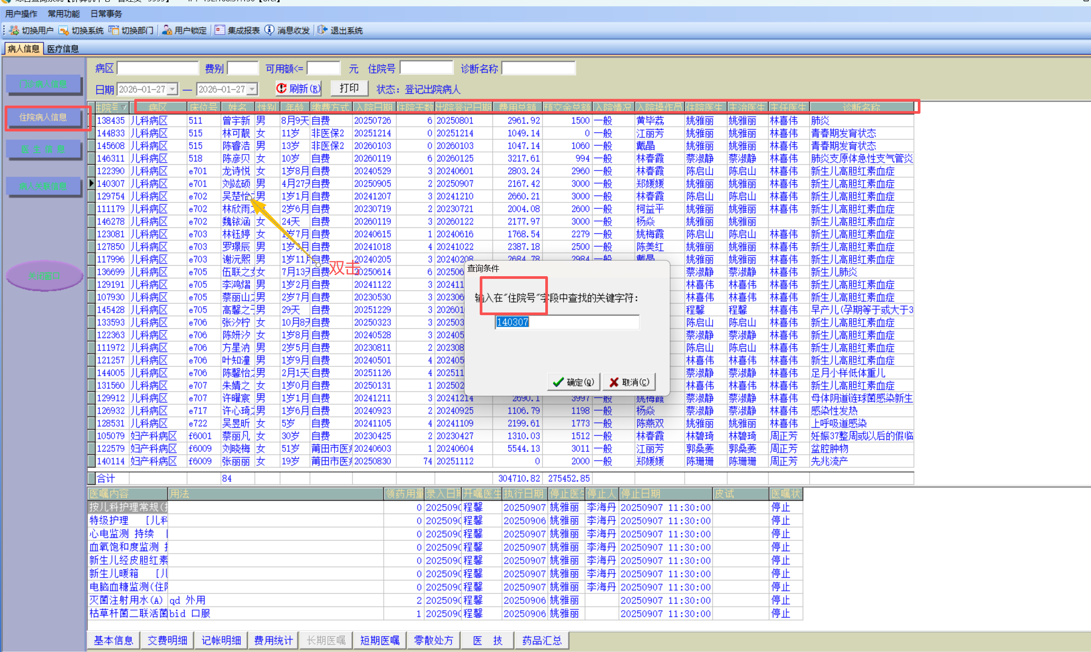Expand the end date dropdown arrow

point(252,89)
